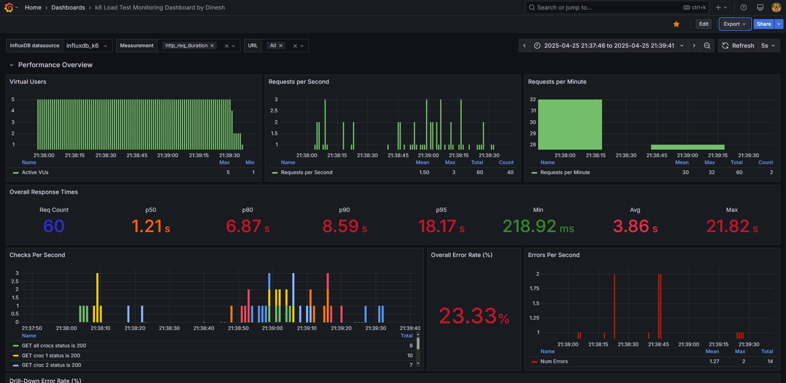Click the Refresh dashboard button
Viewport: 786px width, 383px height.
pyautogui.click(x=738, y=46)
